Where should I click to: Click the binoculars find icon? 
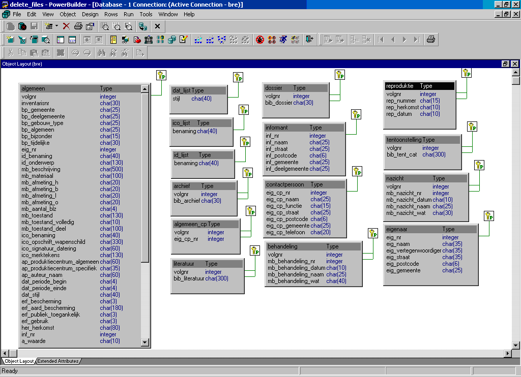[101, 52]
